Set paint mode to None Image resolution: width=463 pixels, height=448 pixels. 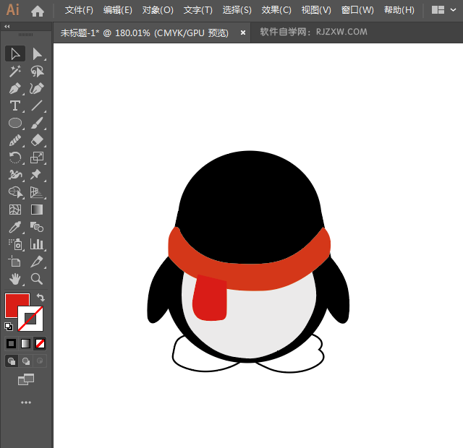[x=40, y=343]
